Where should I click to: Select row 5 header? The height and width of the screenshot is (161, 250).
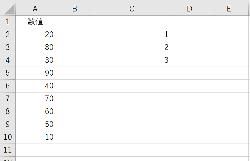click(8, 73)
